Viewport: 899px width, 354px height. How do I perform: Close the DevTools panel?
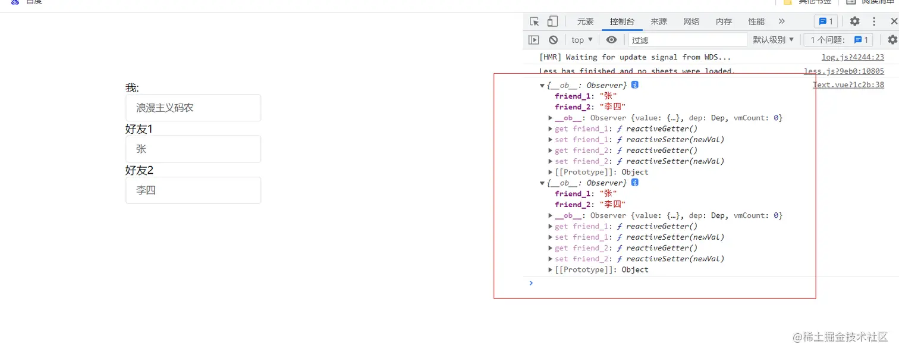[894, 21]
